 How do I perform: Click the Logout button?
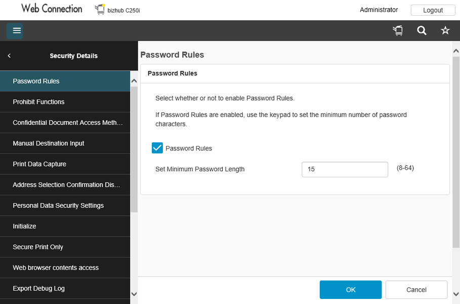click(x=433, y=10)
